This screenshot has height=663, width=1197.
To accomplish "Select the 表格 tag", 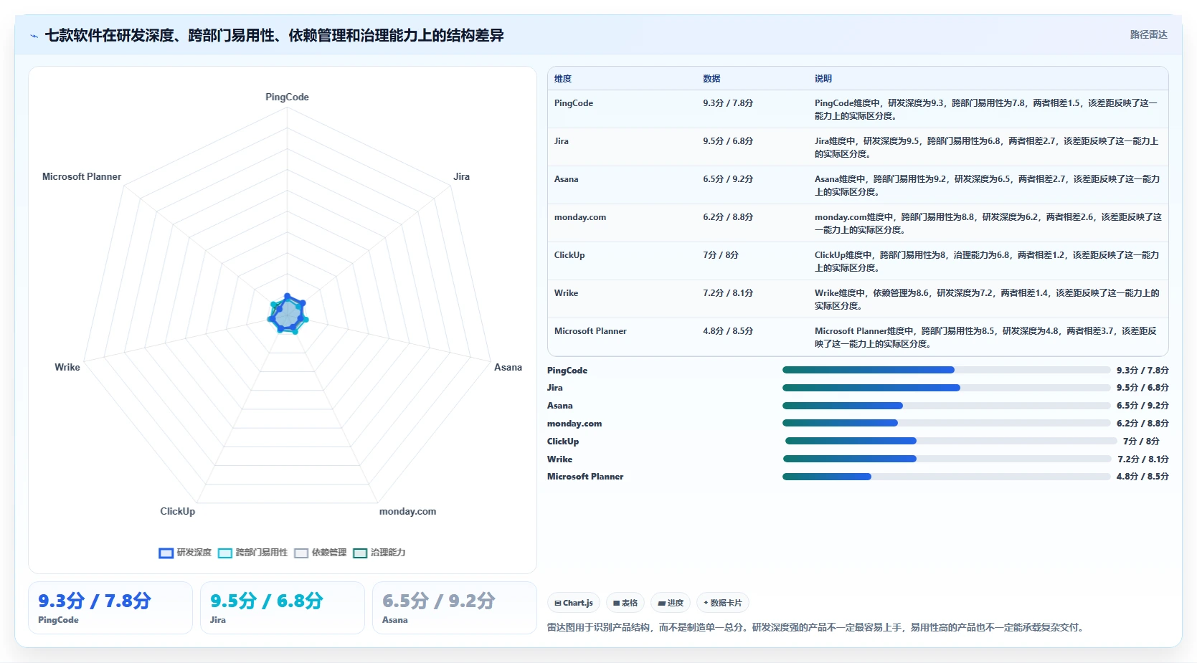I will coord(625,603).
